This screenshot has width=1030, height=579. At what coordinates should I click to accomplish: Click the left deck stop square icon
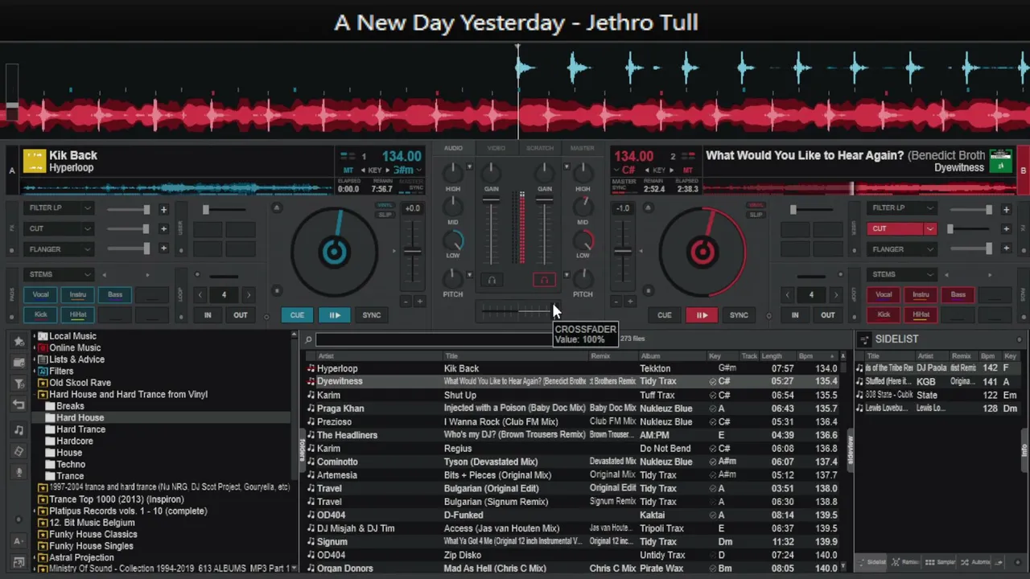click(277, 291)
